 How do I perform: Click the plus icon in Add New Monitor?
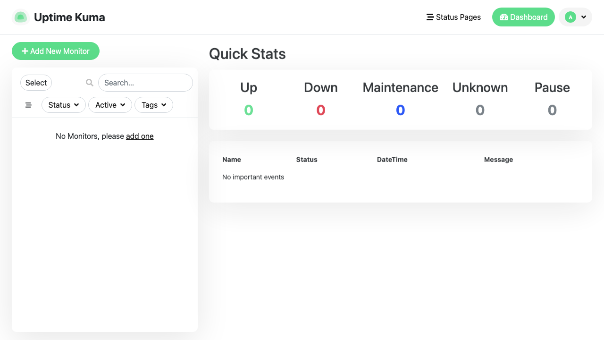[x=25, y=51]
